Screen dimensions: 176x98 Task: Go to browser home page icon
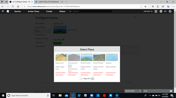click(x=18, y=7)
